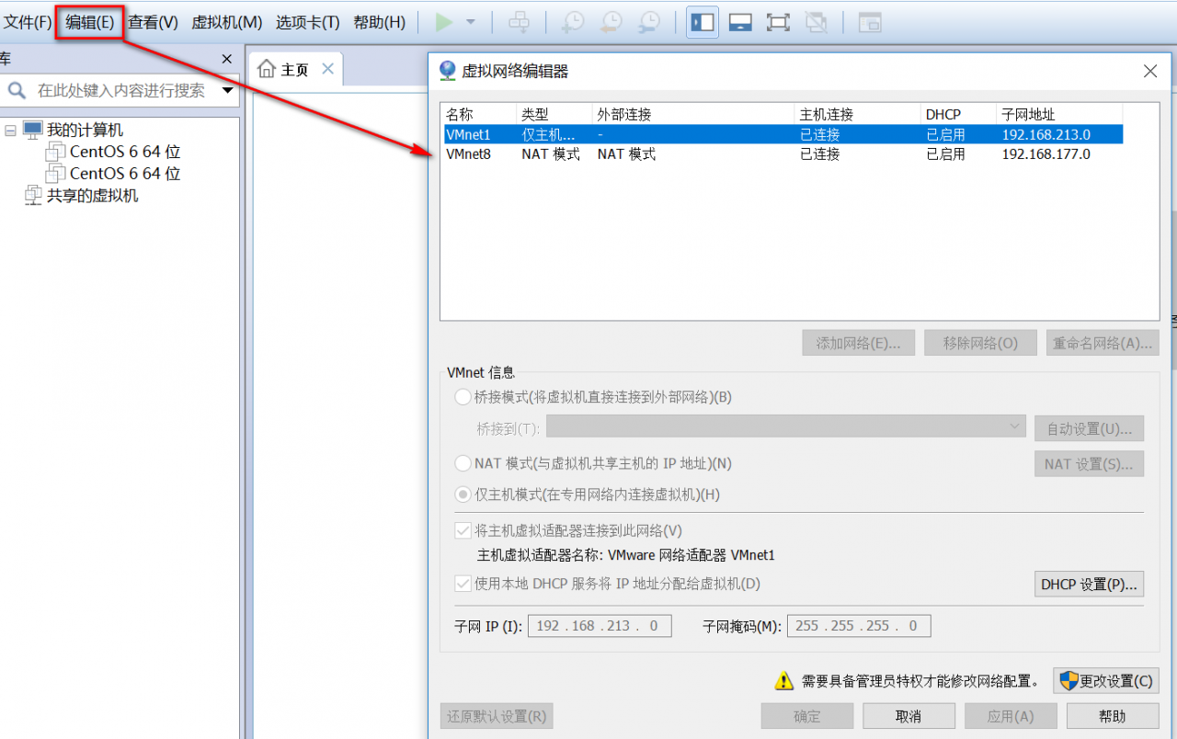
Task: Toggle the thumbnail bar toolbar icon
Action: (x=740, y=22)
